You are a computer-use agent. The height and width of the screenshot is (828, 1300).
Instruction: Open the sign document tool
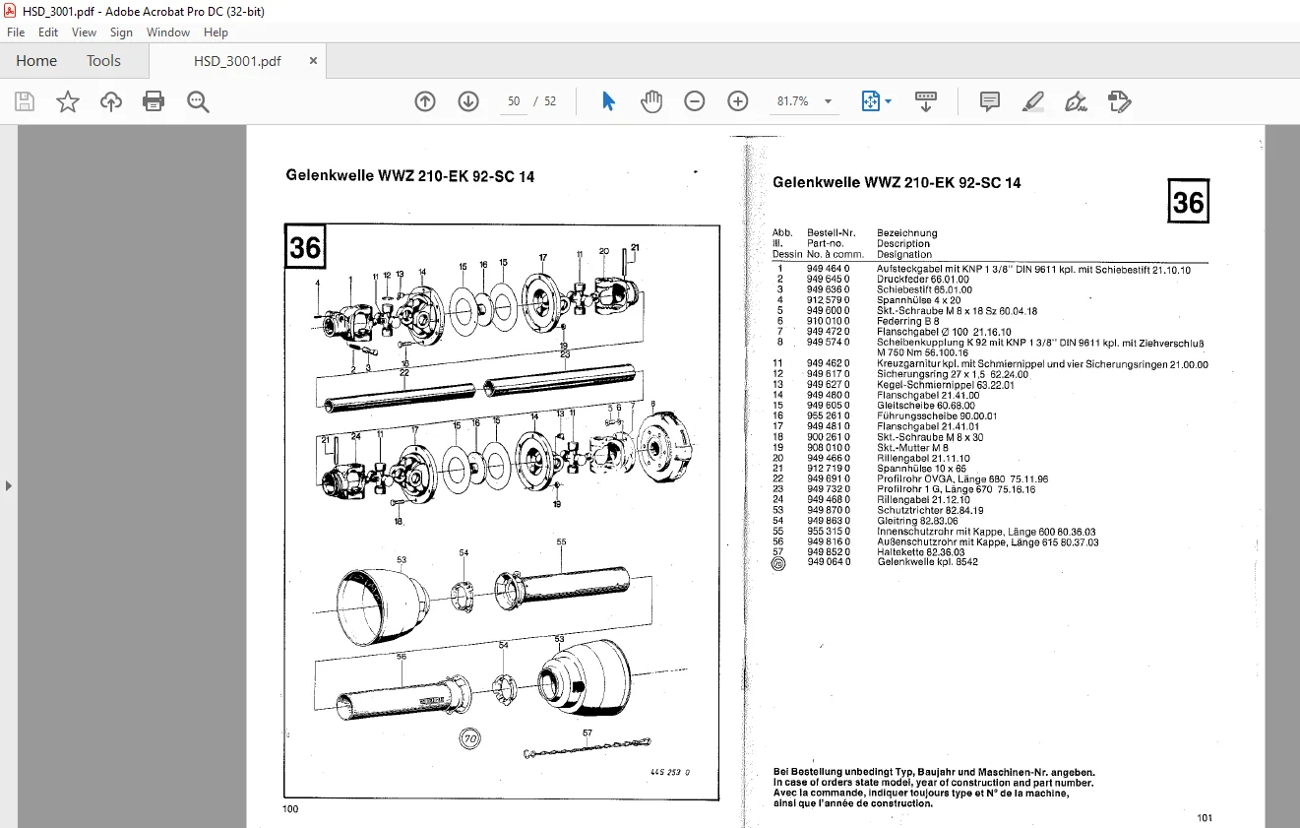click(x=1076, y=101)
